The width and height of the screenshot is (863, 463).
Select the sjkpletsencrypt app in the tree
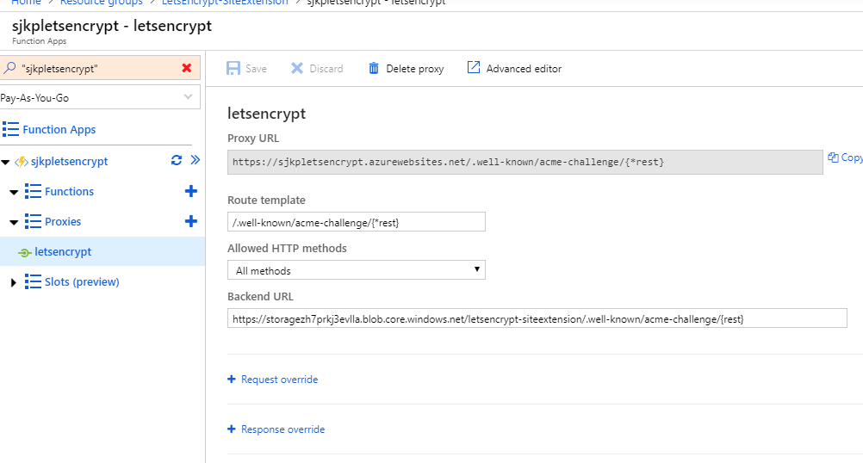[x=70, y=161]
